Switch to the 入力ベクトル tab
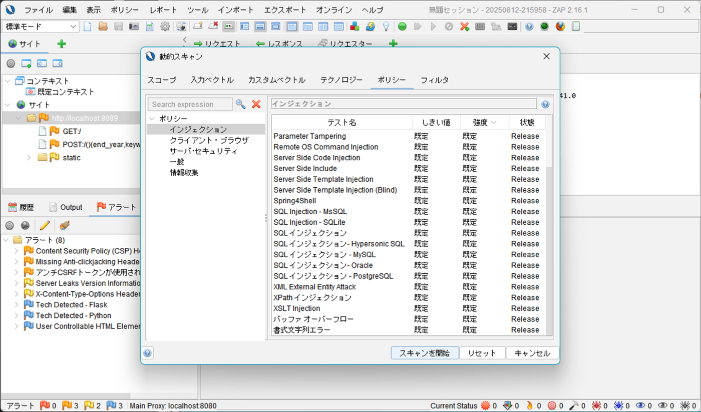This screenshot has width=701, height=412. 212,80
